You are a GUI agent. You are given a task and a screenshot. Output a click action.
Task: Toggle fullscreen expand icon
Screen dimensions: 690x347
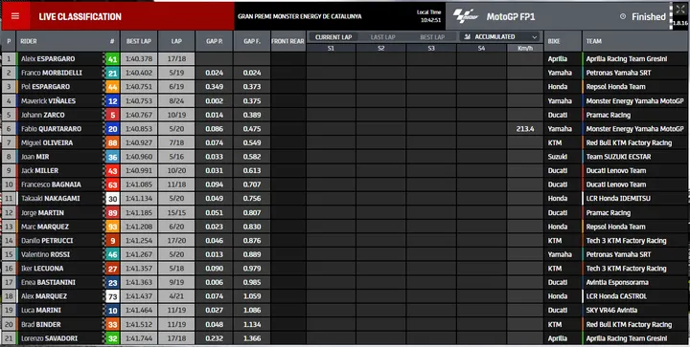(680, 10)
